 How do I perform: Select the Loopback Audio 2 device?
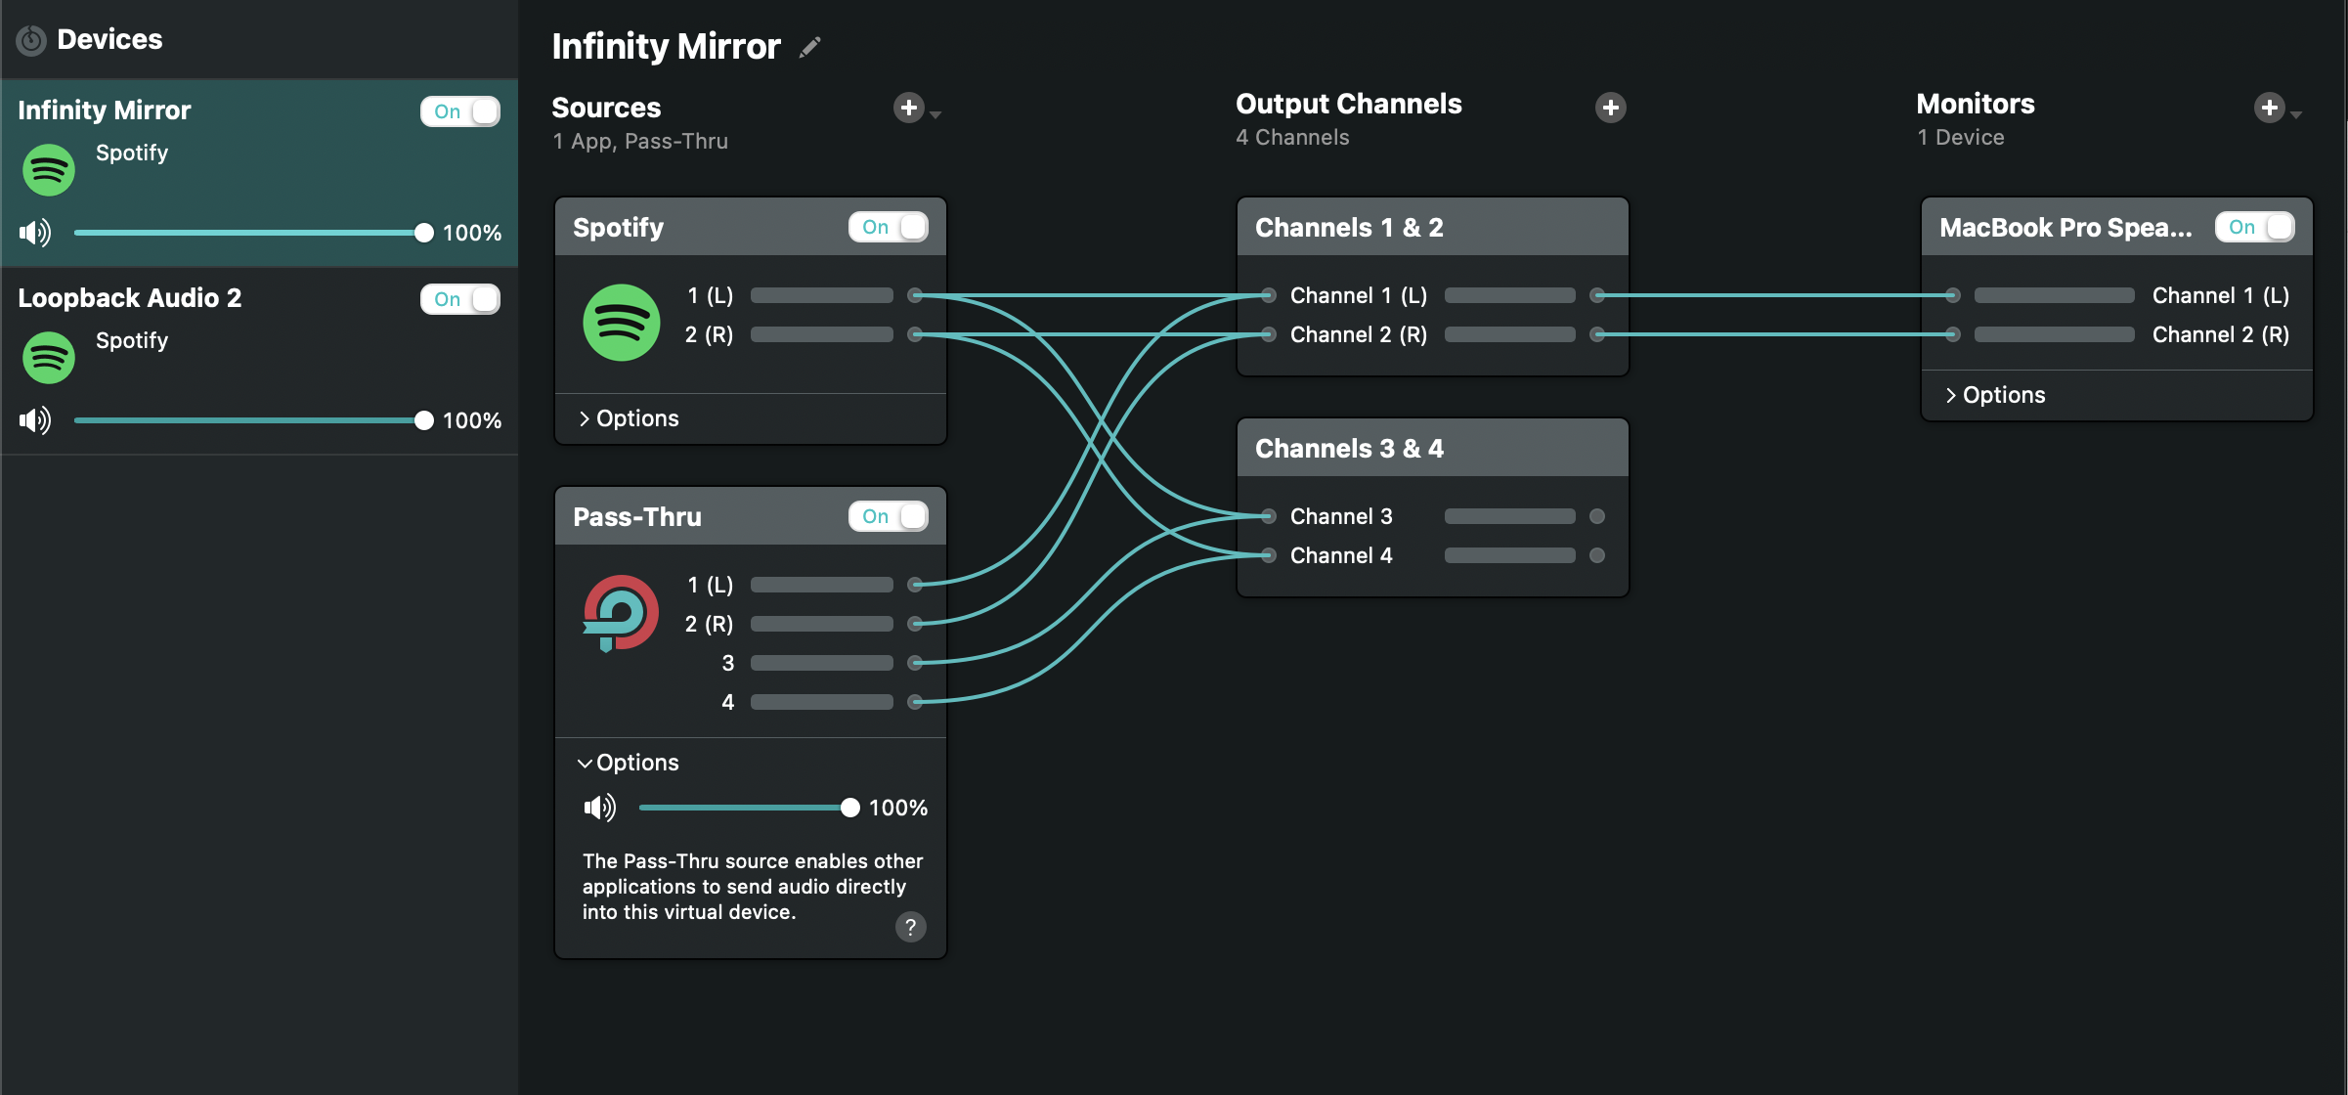click(x=130, y=298)
